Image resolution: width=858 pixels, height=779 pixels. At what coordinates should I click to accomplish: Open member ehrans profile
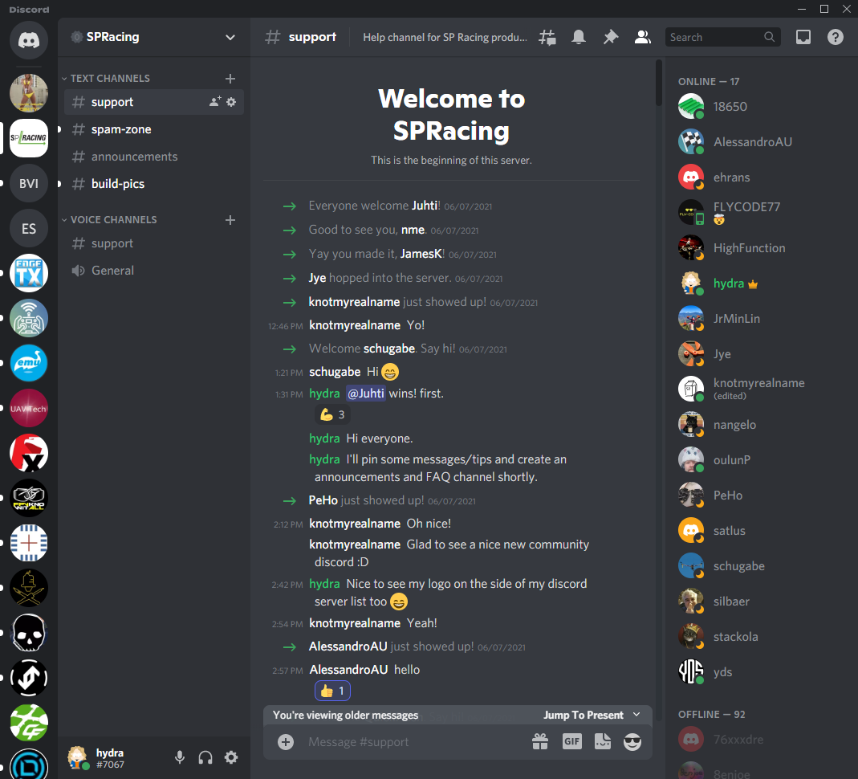[x=759, y=177]
